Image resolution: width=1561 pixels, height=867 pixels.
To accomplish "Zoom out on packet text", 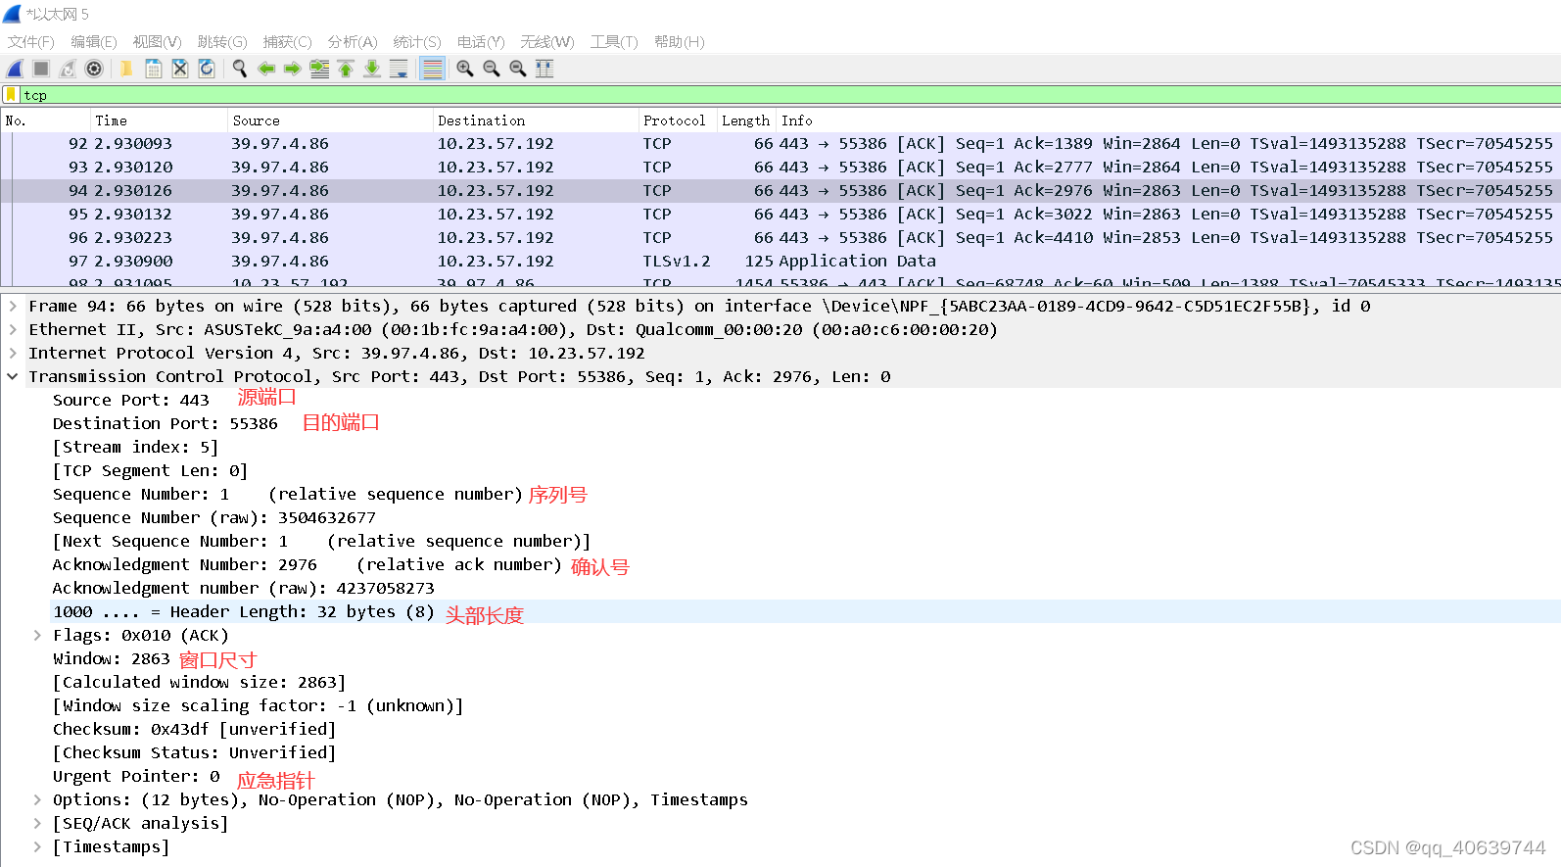I will point(492,69).
